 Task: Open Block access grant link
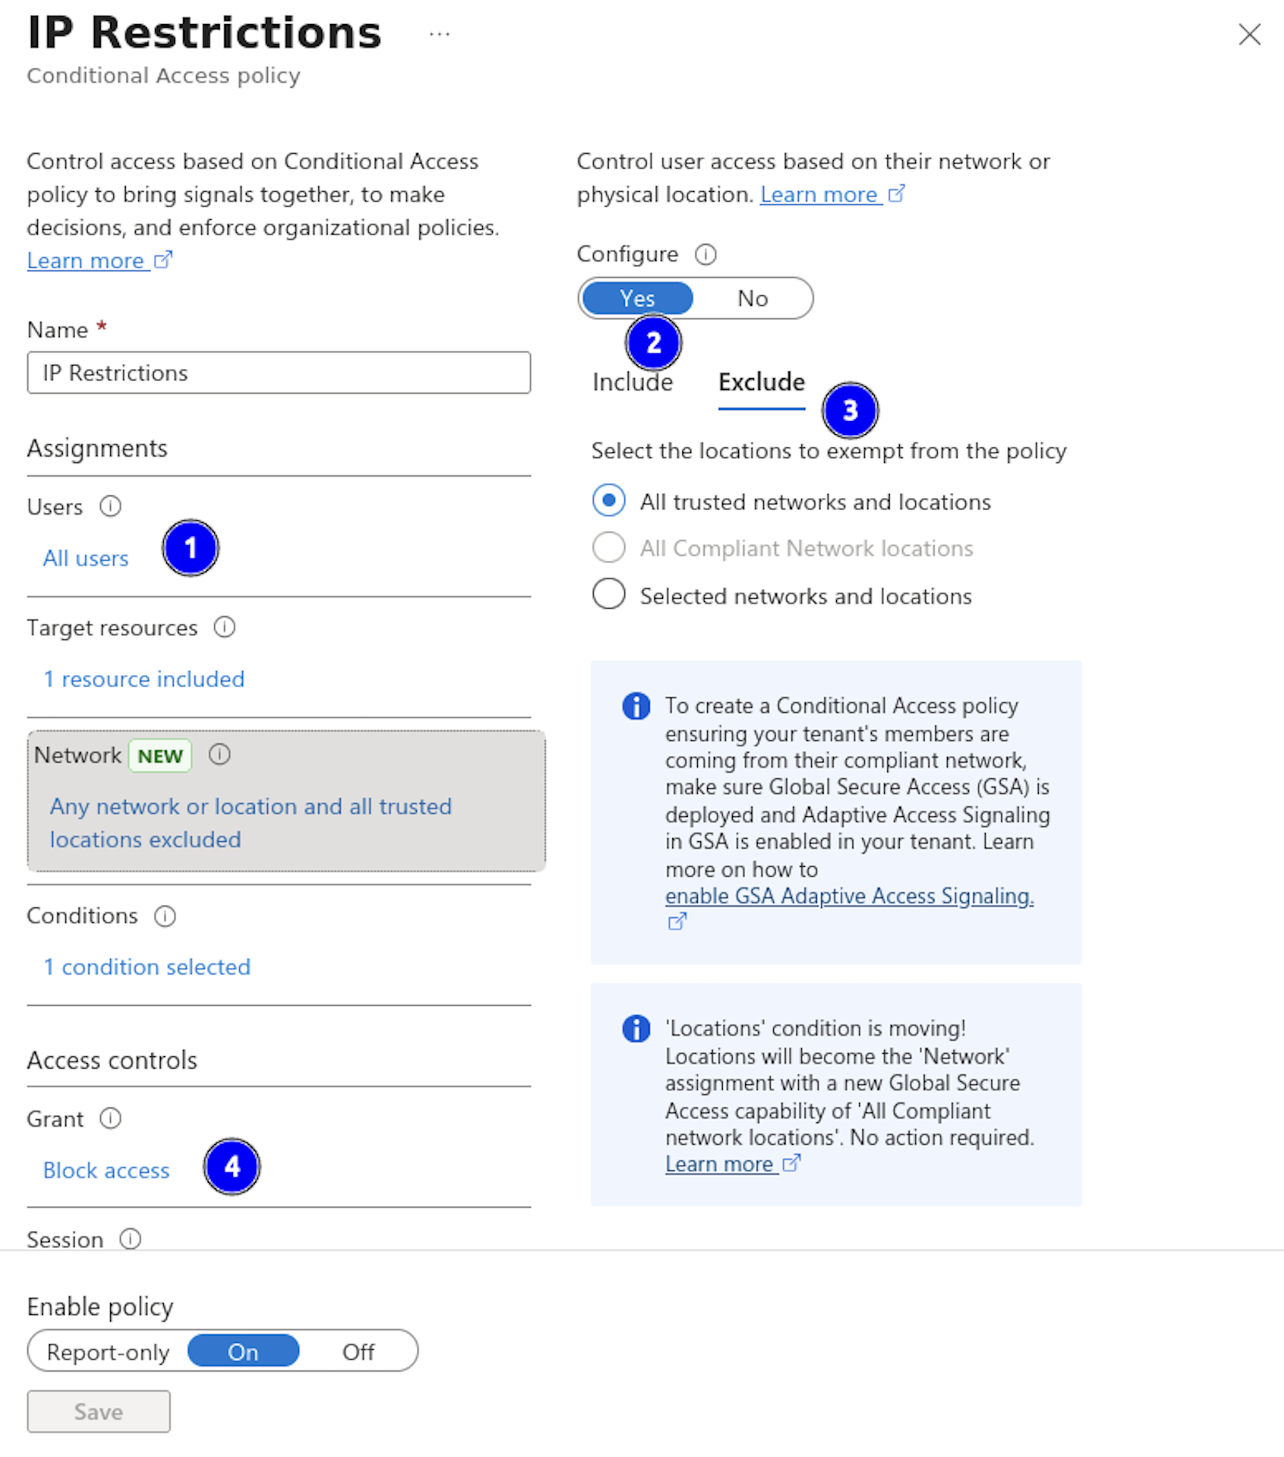coord(106,1170)
